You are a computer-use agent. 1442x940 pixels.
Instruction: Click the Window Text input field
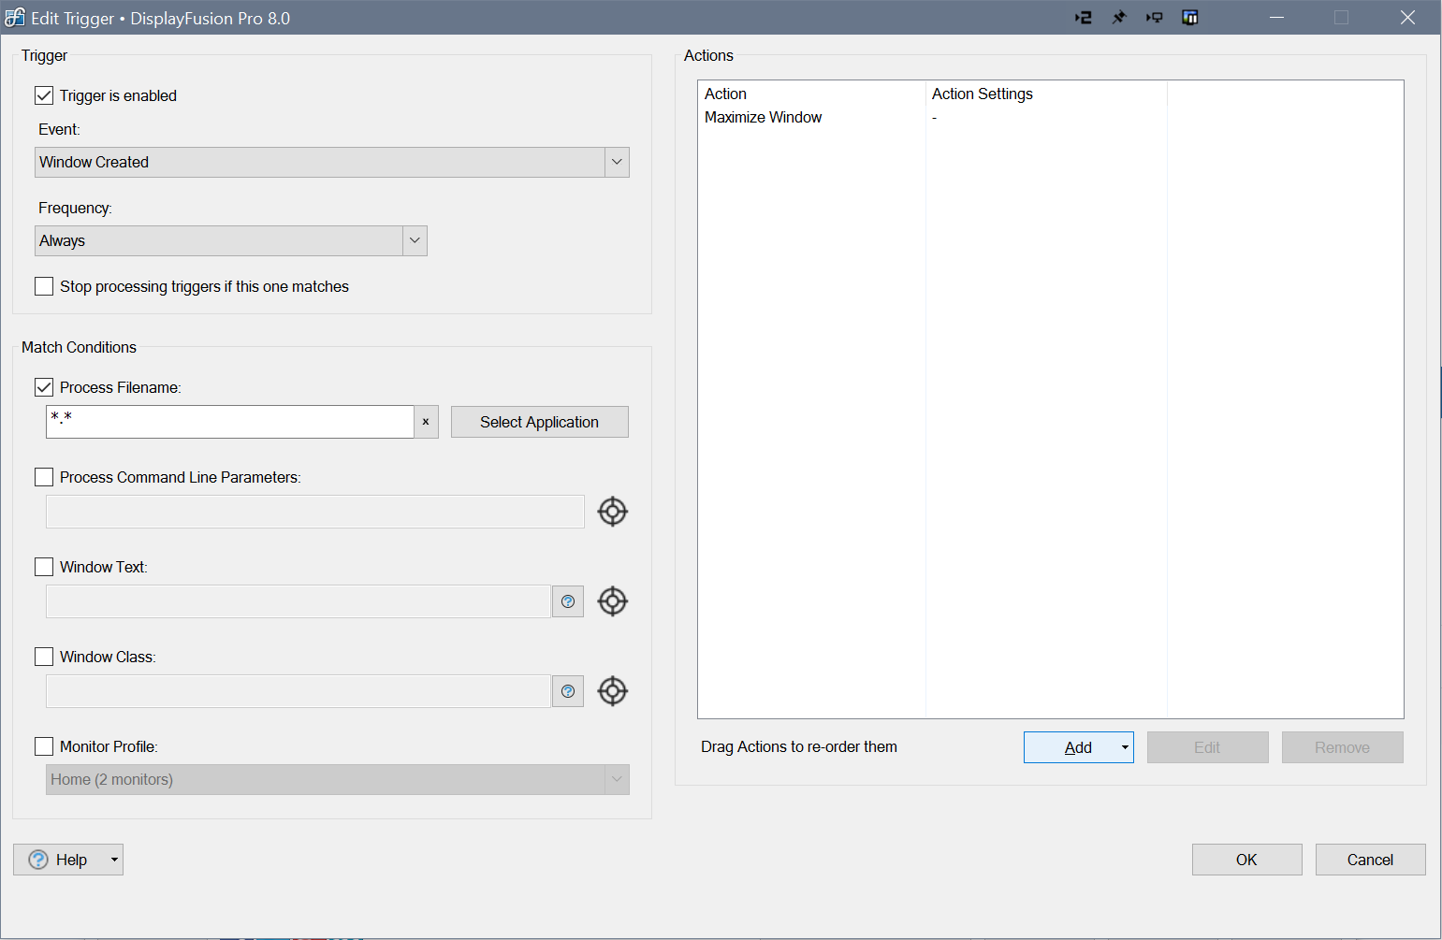(x=299, y=601)
